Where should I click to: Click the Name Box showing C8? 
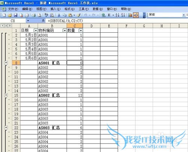(13, 21)
